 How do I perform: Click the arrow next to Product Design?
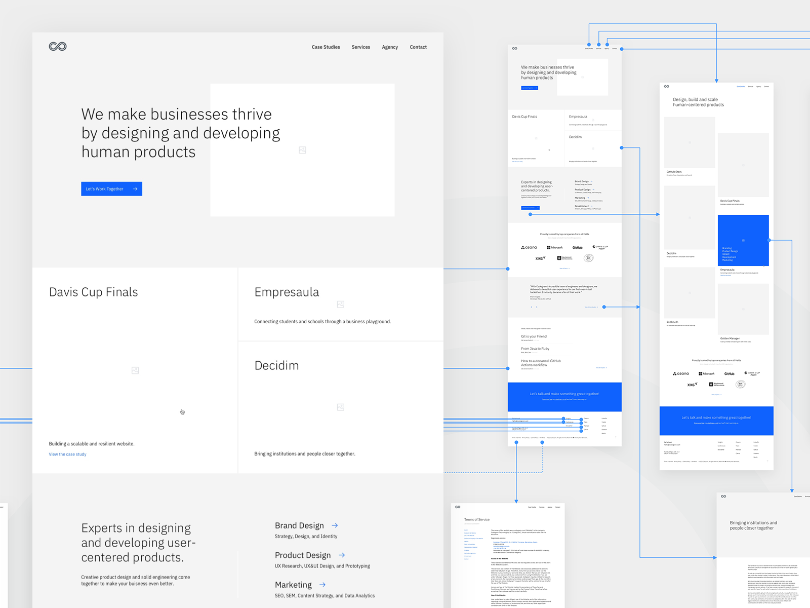[x=342, y=555]
